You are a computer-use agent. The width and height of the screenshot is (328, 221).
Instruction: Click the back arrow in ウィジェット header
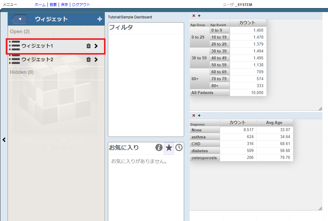coord(19,19)
